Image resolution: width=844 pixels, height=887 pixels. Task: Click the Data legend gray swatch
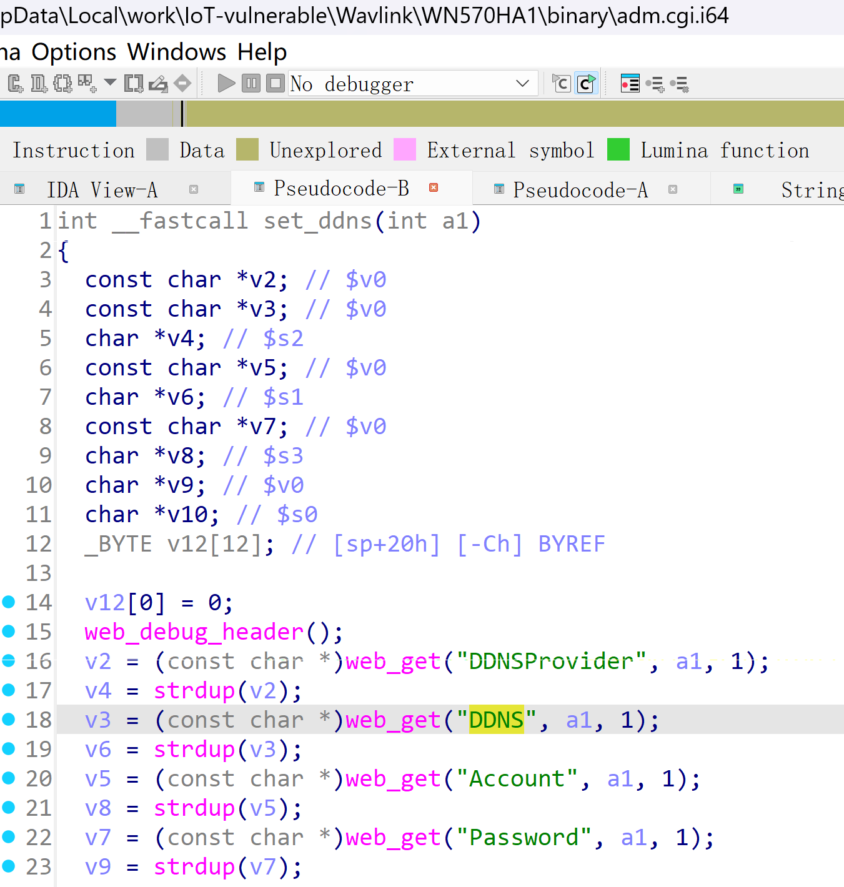[157, 150]
